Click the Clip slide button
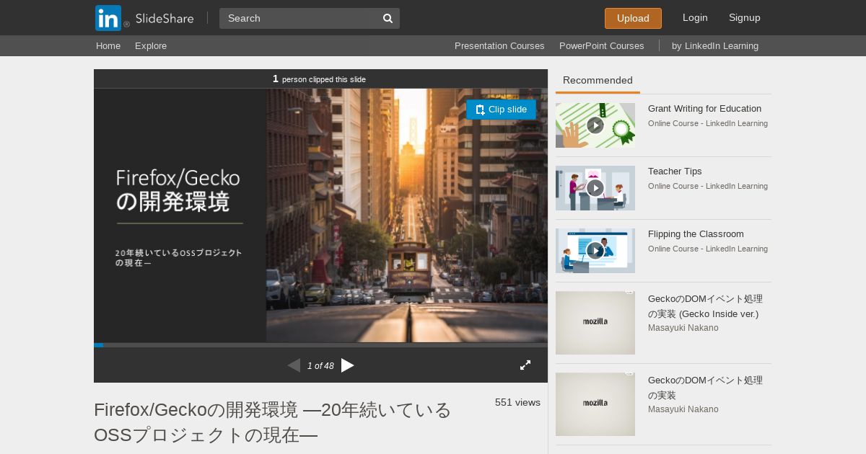The height and width of the screenshot is (454, 866). pyautogui.click(x=501, y=110)
